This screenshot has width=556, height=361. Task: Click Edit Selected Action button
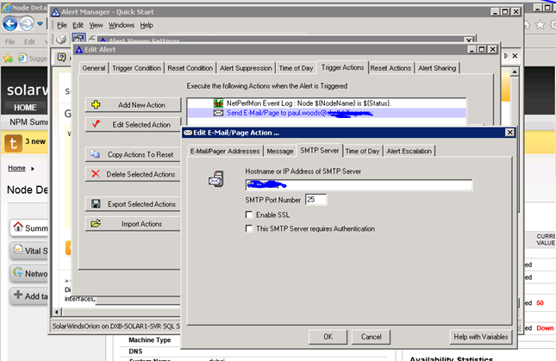coord(133,125)
